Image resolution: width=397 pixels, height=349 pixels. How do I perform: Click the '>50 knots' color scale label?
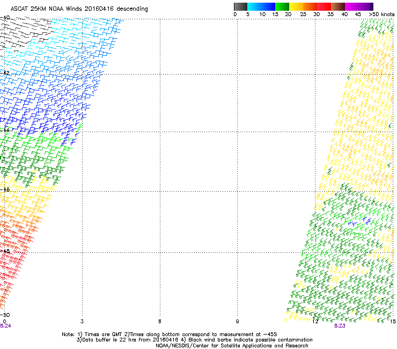381,14
